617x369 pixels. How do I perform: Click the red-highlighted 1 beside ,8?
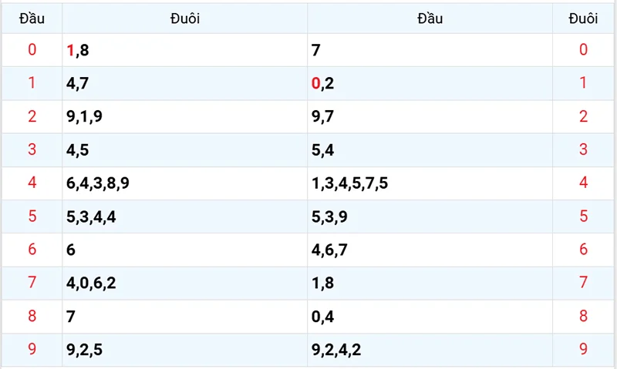coord(70,51)
